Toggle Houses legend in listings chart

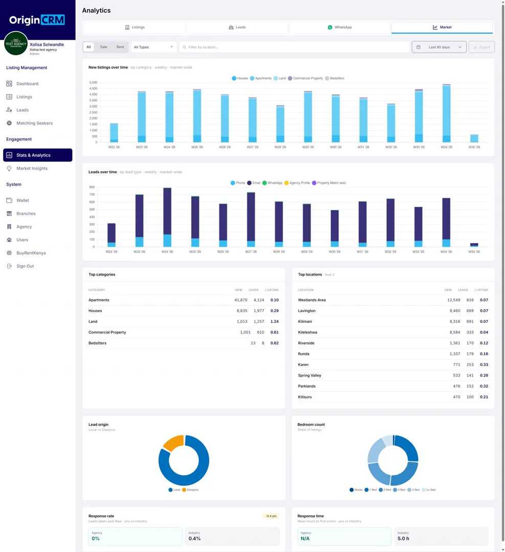coord(240,79)
